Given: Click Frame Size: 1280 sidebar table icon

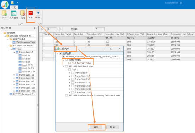Looking at the screenshot, I should point(17,88).
